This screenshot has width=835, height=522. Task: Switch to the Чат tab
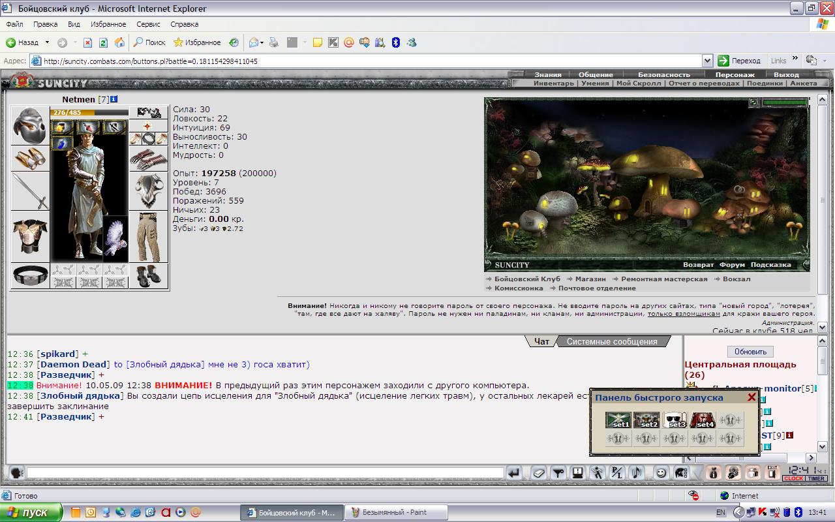[x=541, y=341]
